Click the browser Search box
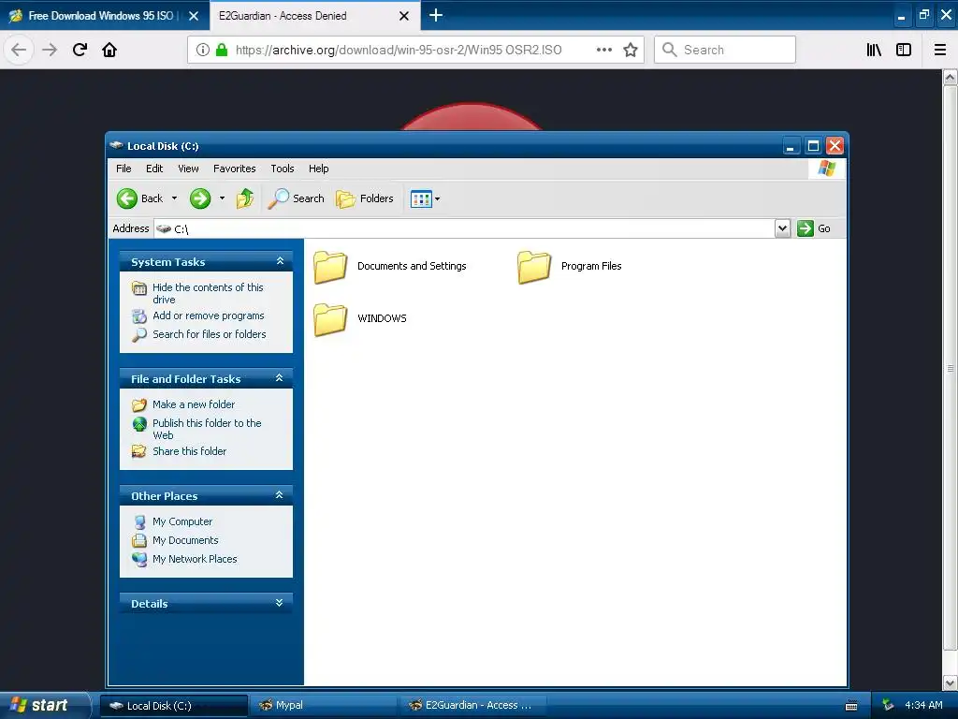 725,50
